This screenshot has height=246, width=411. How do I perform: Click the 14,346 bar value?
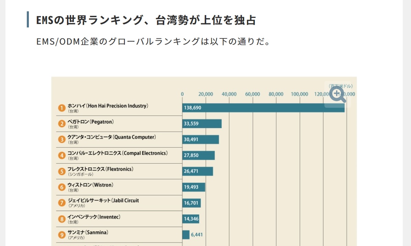(x=191, y=219)
